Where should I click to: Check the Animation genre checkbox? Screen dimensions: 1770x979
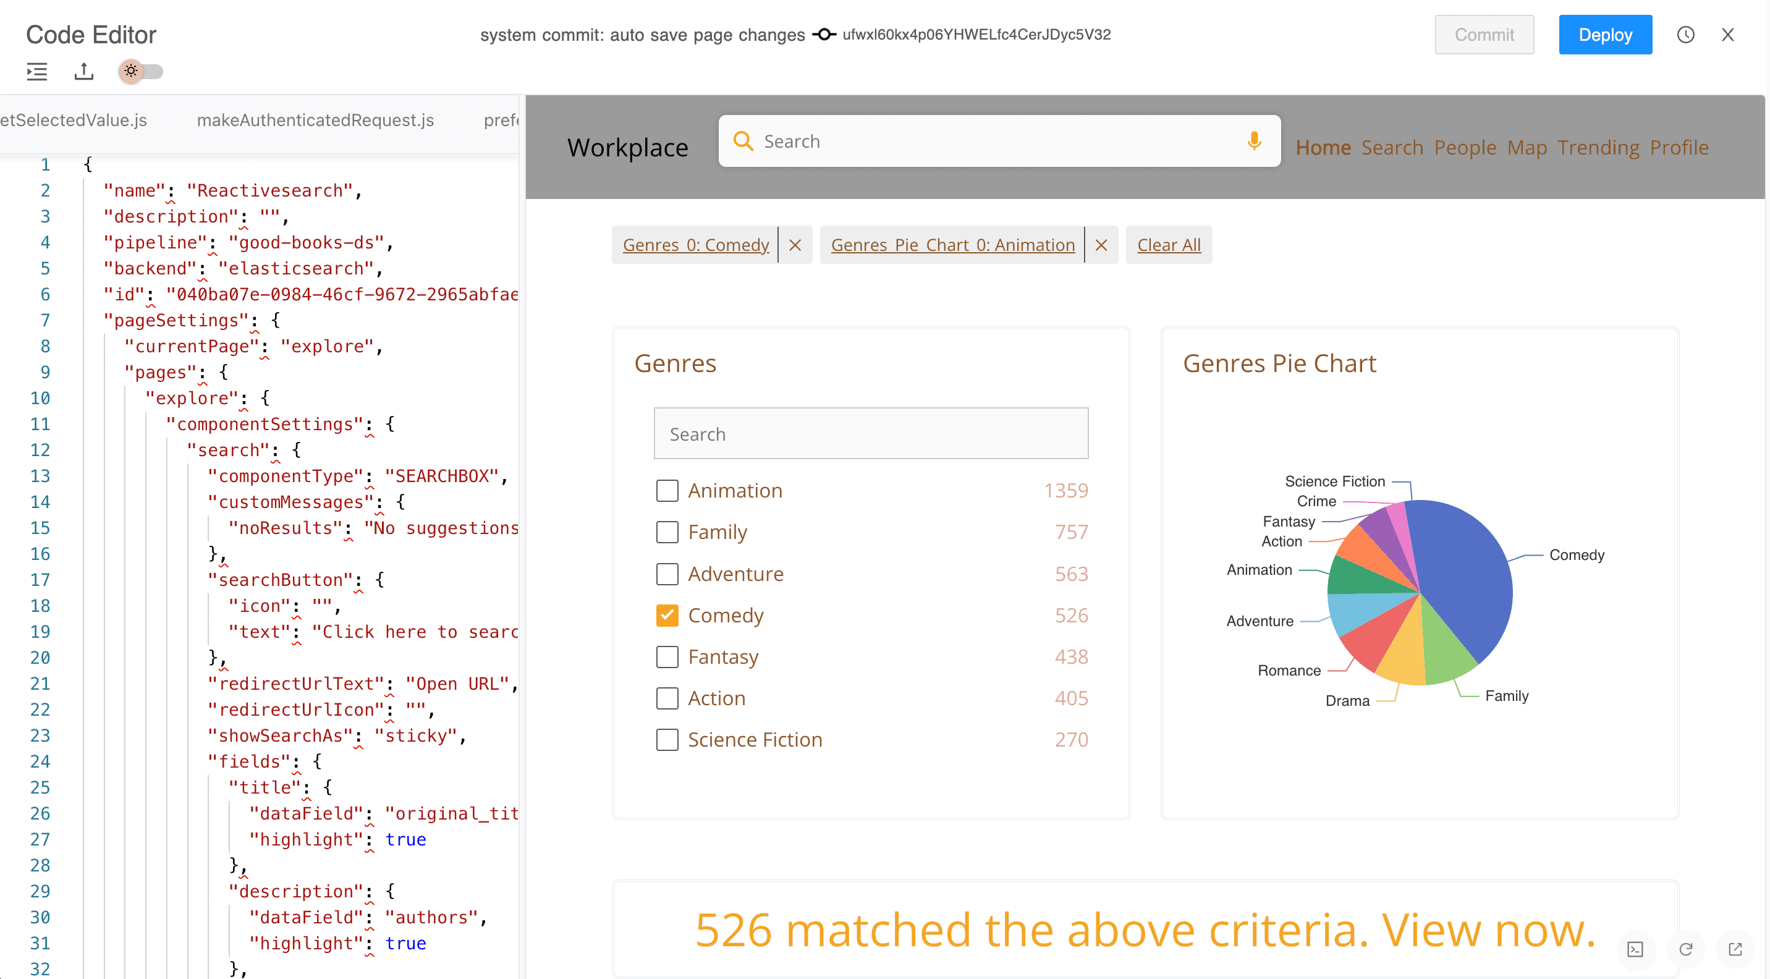pos(666,490)
